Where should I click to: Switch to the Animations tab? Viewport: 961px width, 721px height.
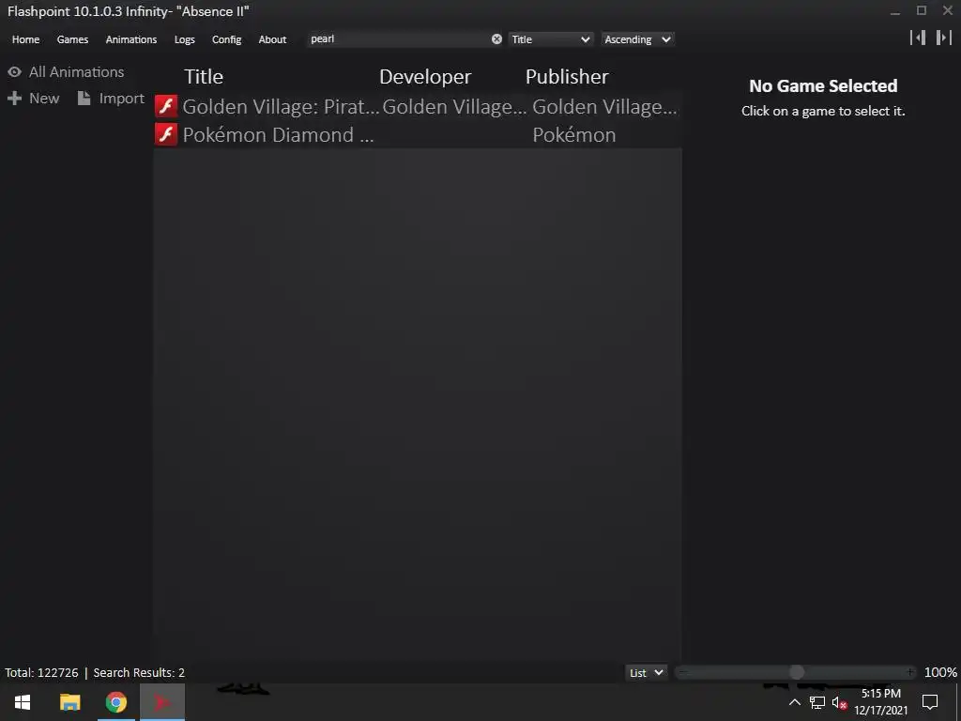point(131,39)
